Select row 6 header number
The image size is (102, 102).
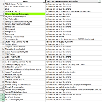[2, 14]
